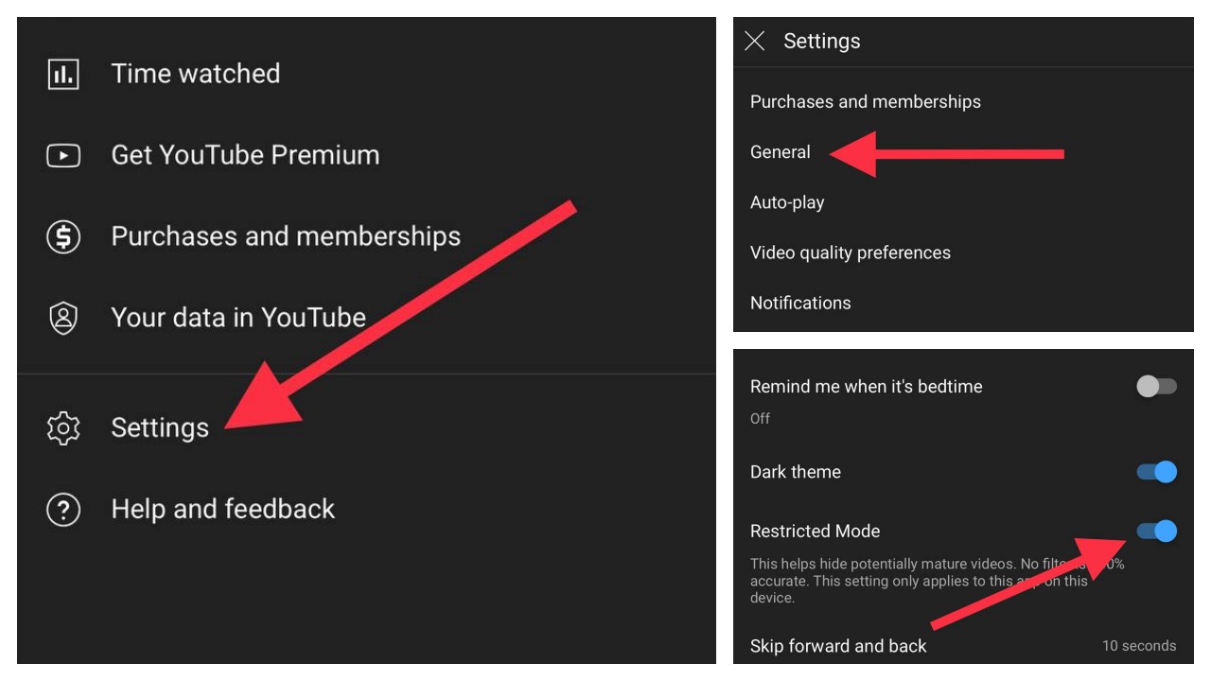Close the Settings panel with X
Viewport: 1211px width, 681px height.
pyautogui.click(x=754, y=41)
